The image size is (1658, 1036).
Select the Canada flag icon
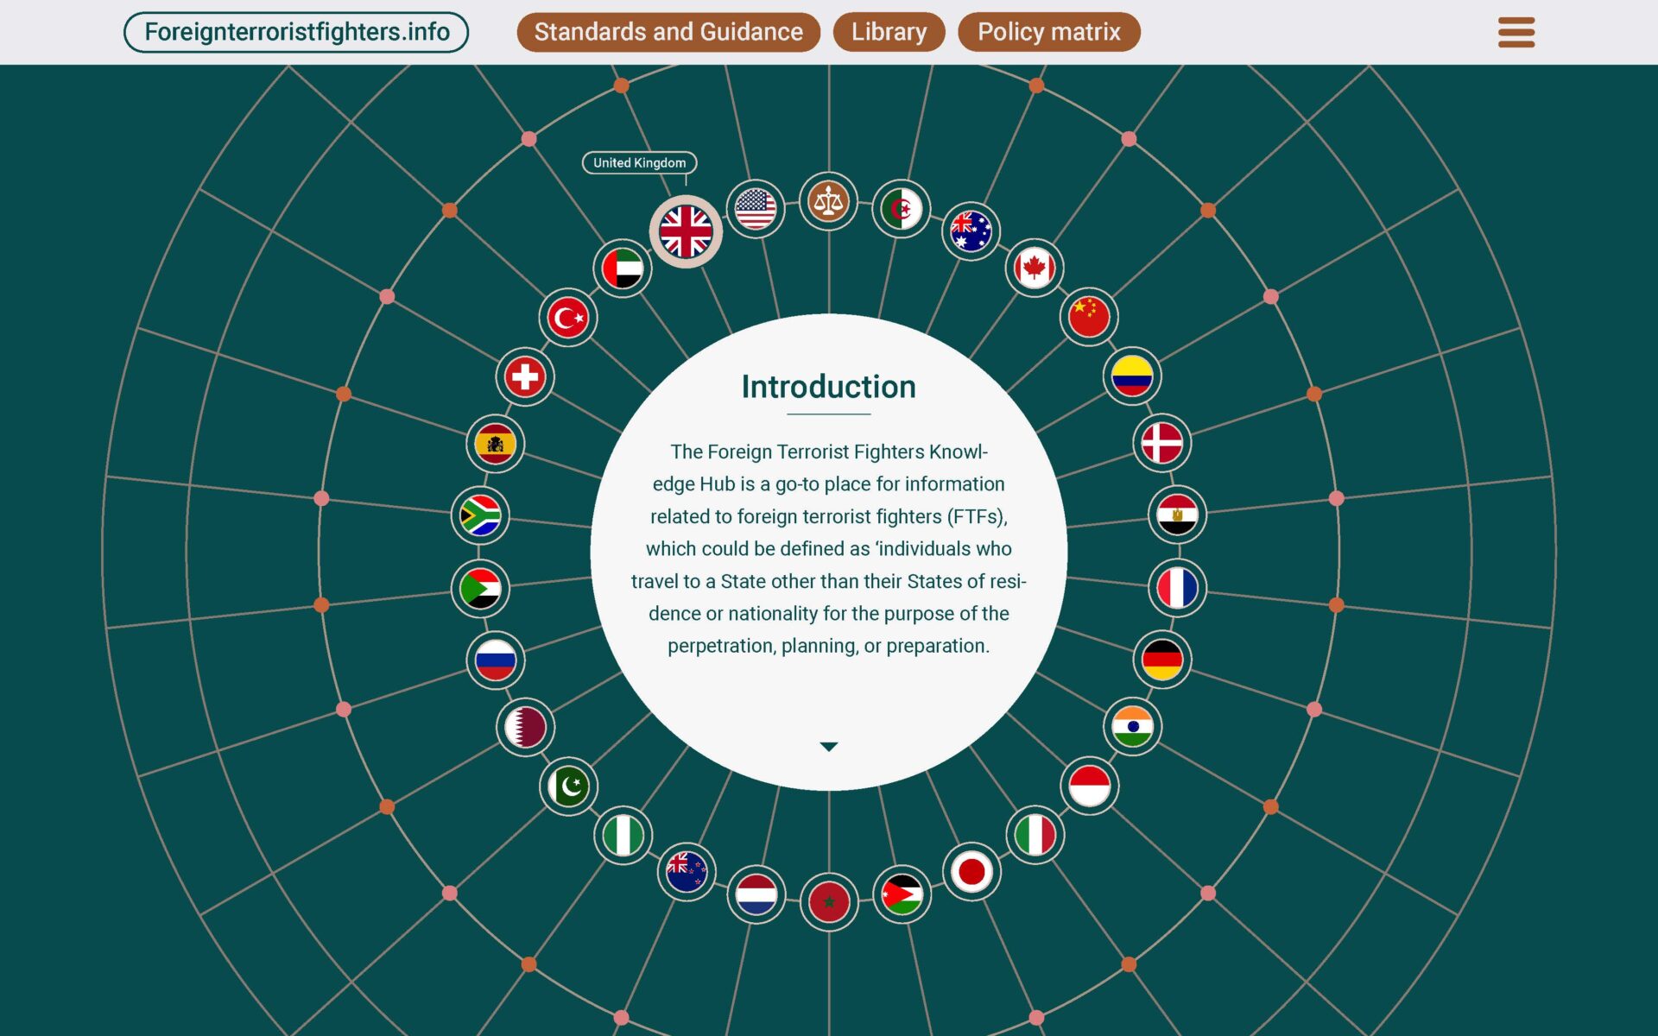pos(1034,268)
